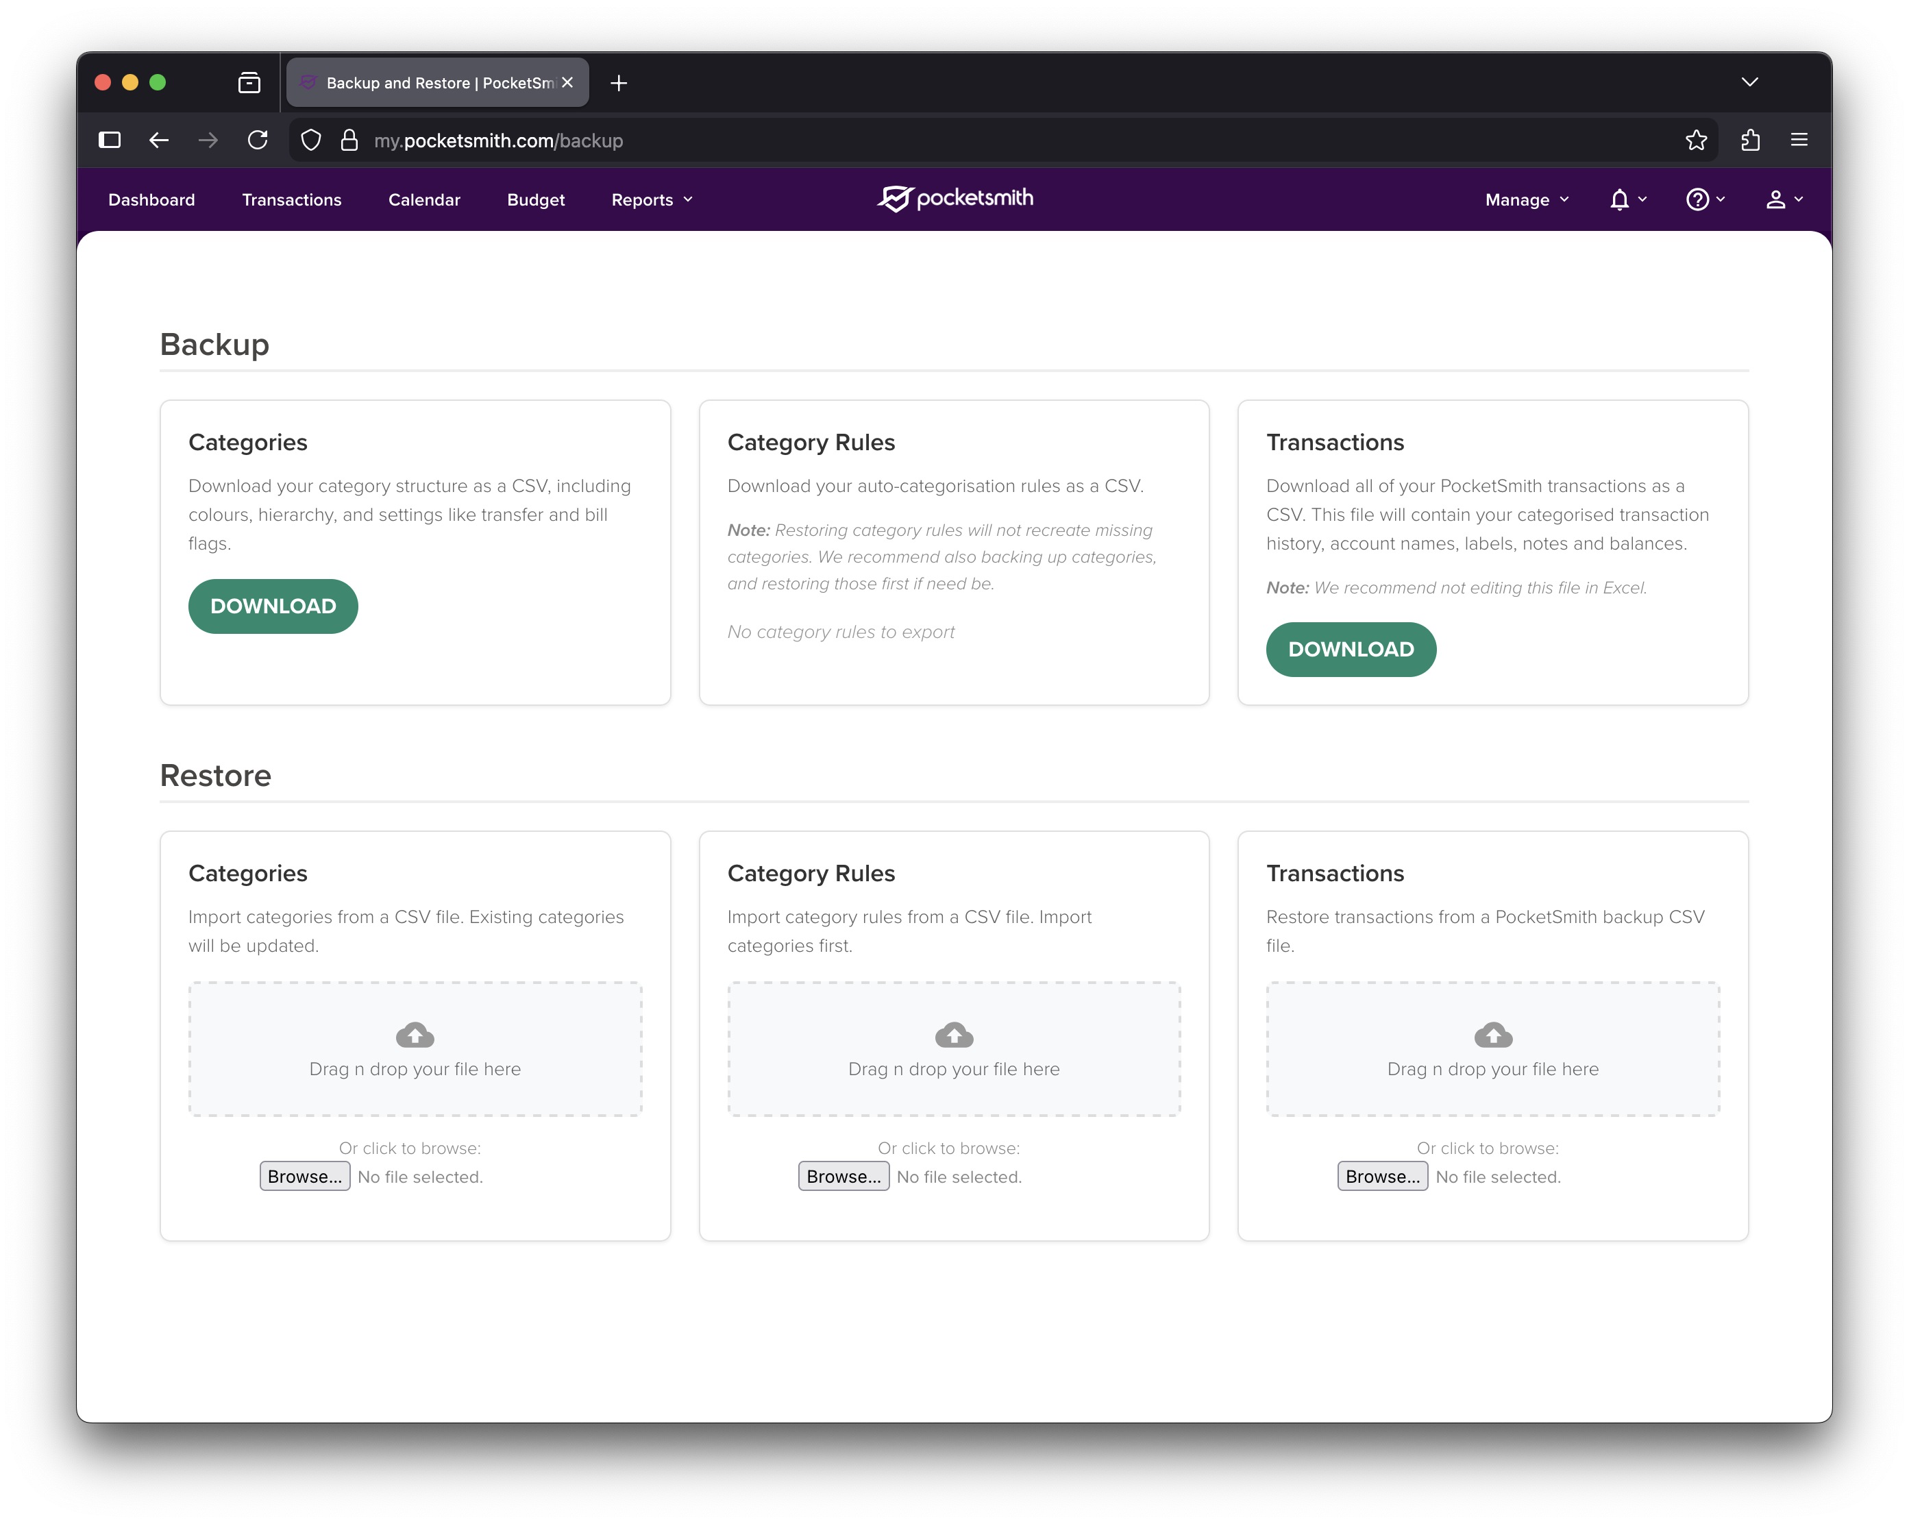Click Browse under Category Rules restore
Viewport: 1909px width, 1524px height.
point(843,1176)
